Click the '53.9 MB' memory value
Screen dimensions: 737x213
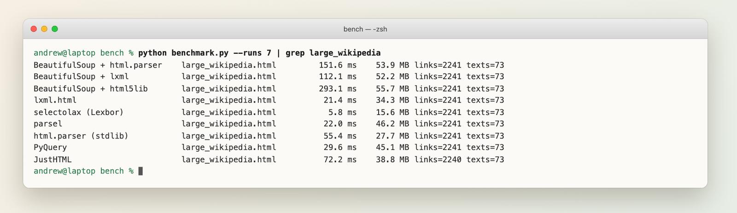(x=392, y=65)
